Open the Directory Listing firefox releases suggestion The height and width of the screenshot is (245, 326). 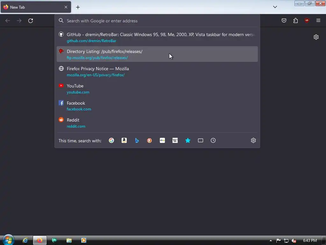coord(157,54)
